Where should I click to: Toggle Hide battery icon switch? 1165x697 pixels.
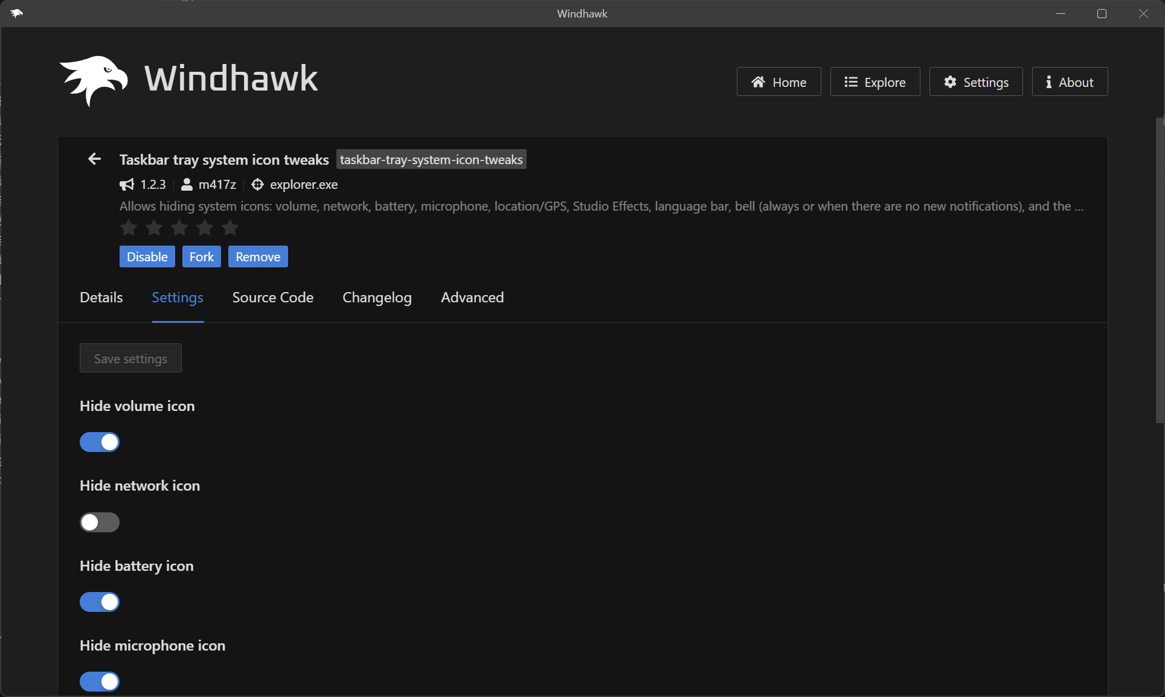click(100, 602)
